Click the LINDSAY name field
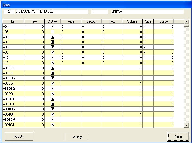The image size is (192, 143). tap(147, 12)
